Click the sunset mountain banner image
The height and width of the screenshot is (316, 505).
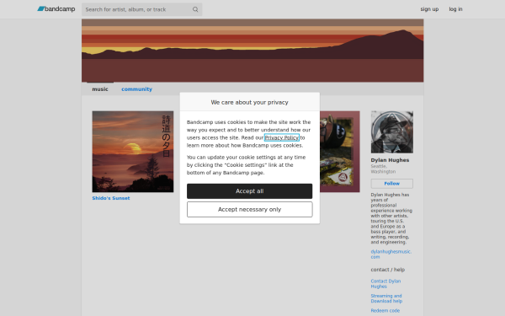(252, 51)
